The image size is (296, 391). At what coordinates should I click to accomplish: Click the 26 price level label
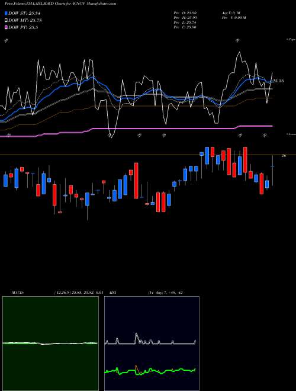coord(284,156)
